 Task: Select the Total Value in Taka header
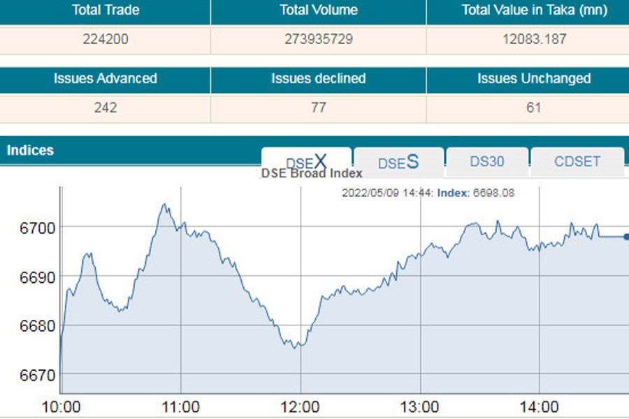point(534,10)
